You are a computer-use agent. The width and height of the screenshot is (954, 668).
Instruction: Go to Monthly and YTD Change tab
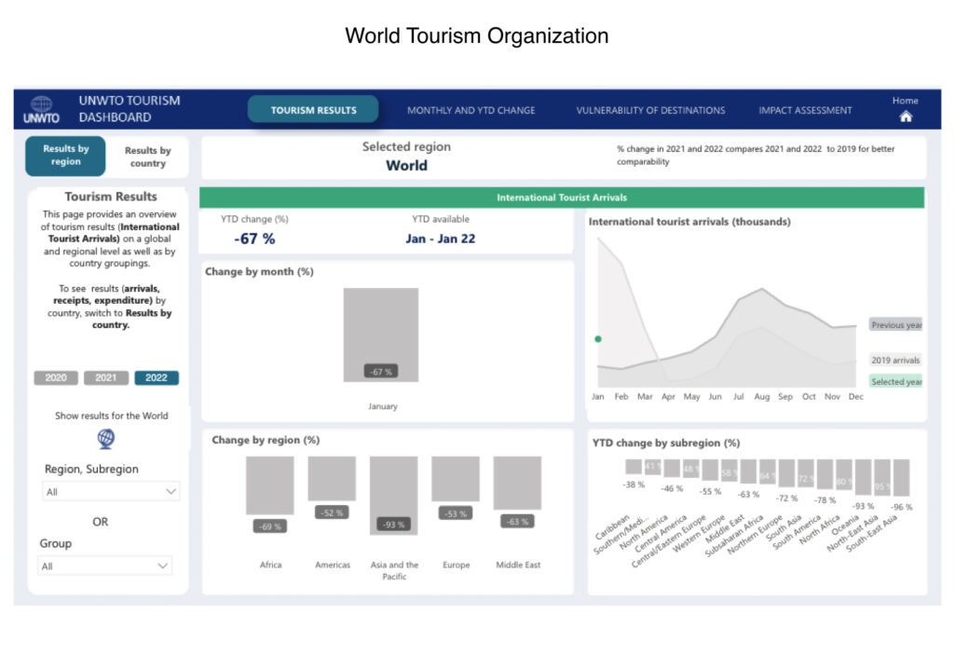tap(470, 110)
